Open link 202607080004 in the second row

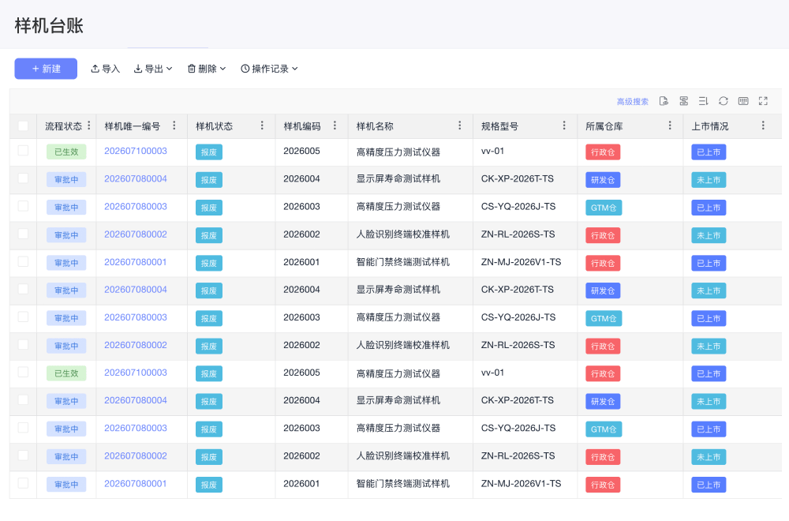(136, 178)
